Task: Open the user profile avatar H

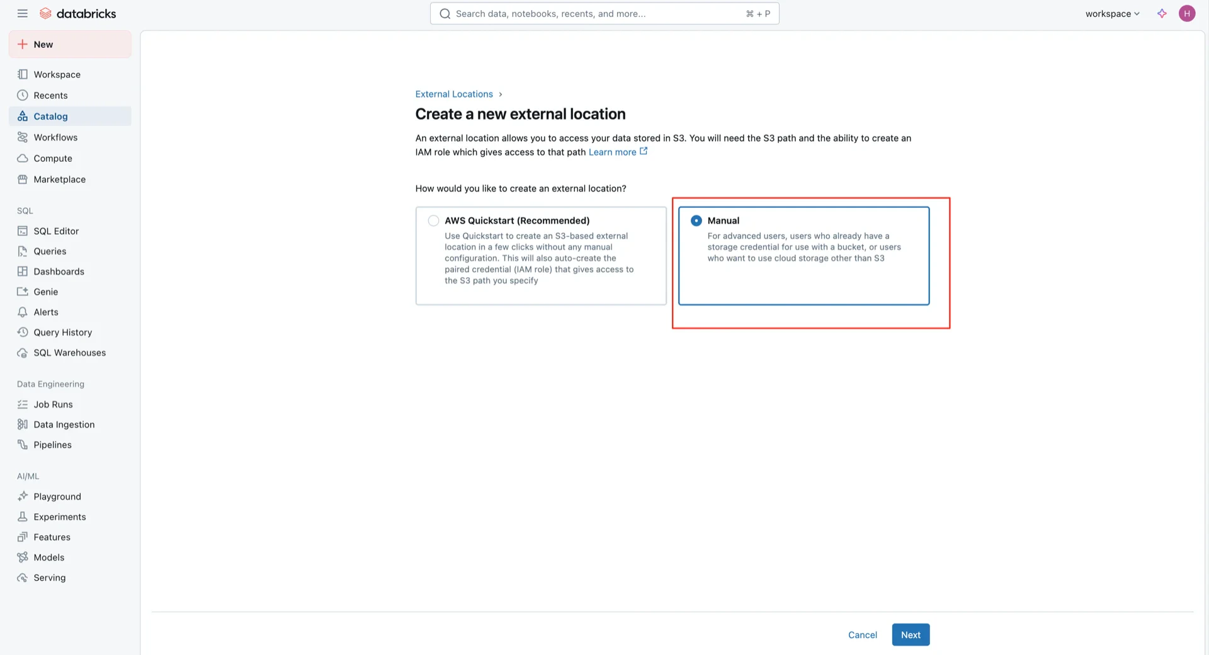Action: click(1187, 13)
